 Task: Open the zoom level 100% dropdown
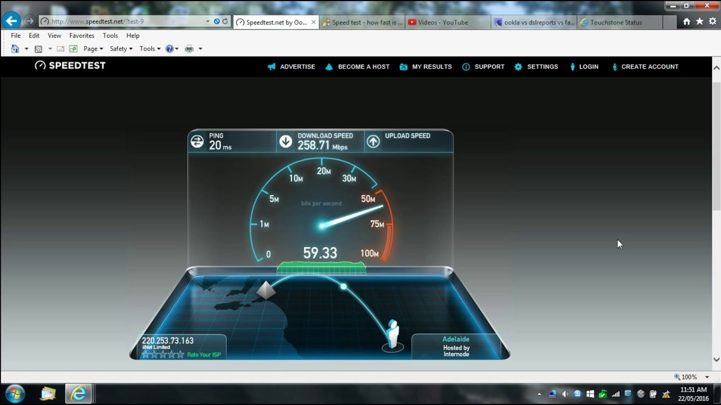coord(707,377)
